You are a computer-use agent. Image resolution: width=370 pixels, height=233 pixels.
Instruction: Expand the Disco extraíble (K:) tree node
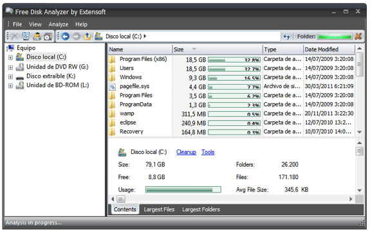(x=10, y=77)
